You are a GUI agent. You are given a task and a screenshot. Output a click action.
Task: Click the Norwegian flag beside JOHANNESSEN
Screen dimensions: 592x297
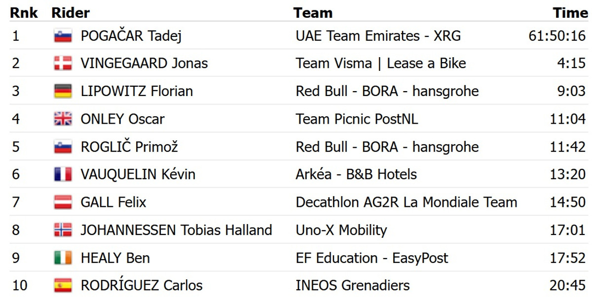63,230
